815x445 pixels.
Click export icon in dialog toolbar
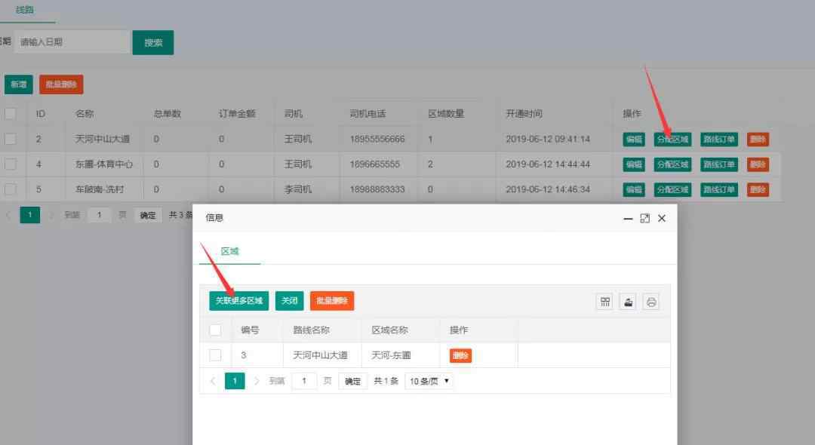click(x=628, y=302)
